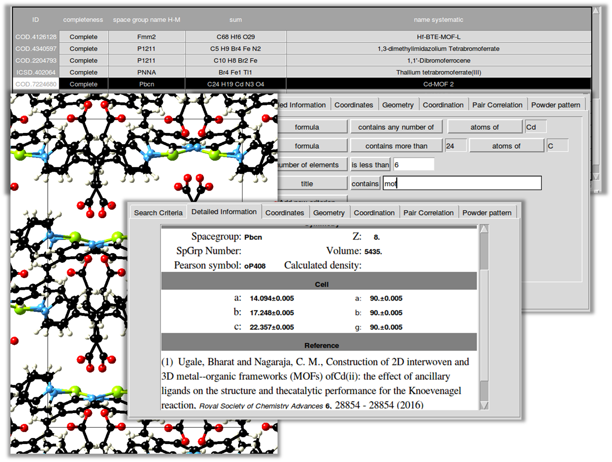The height and width of the screenshot is (462, 612).
Task: Open the 'contains any number of' condition dropdown
Action: 396,126
